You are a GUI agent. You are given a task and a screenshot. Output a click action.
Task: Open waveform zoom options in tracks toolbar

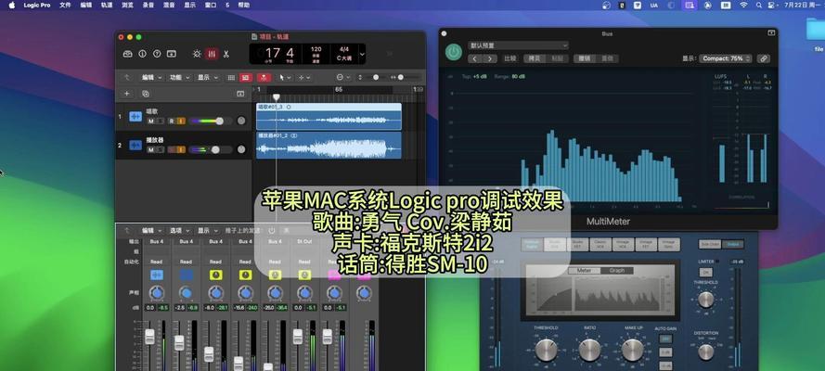coord(342,77)
